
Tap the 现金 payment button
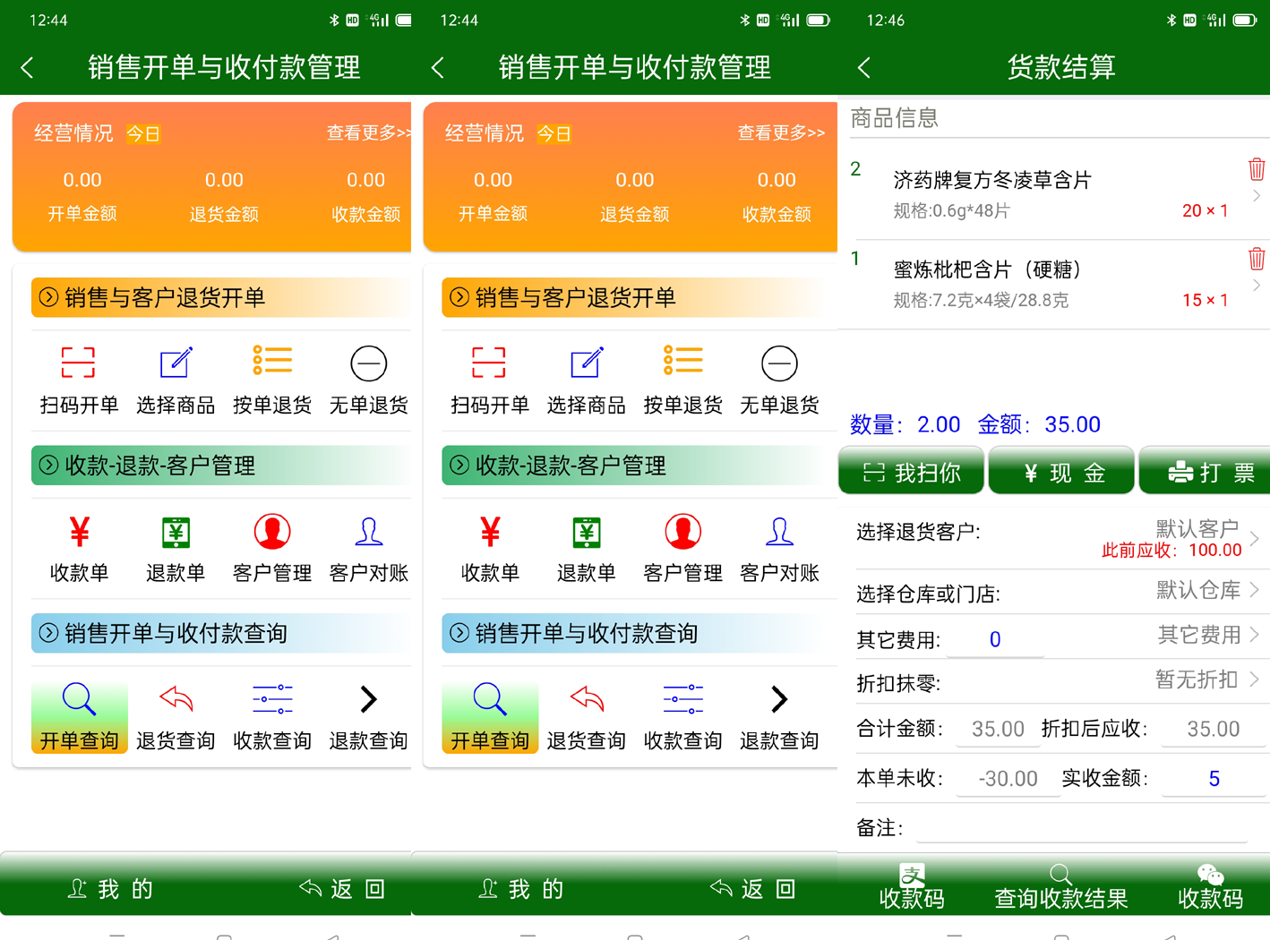(x=1061, y=472)
